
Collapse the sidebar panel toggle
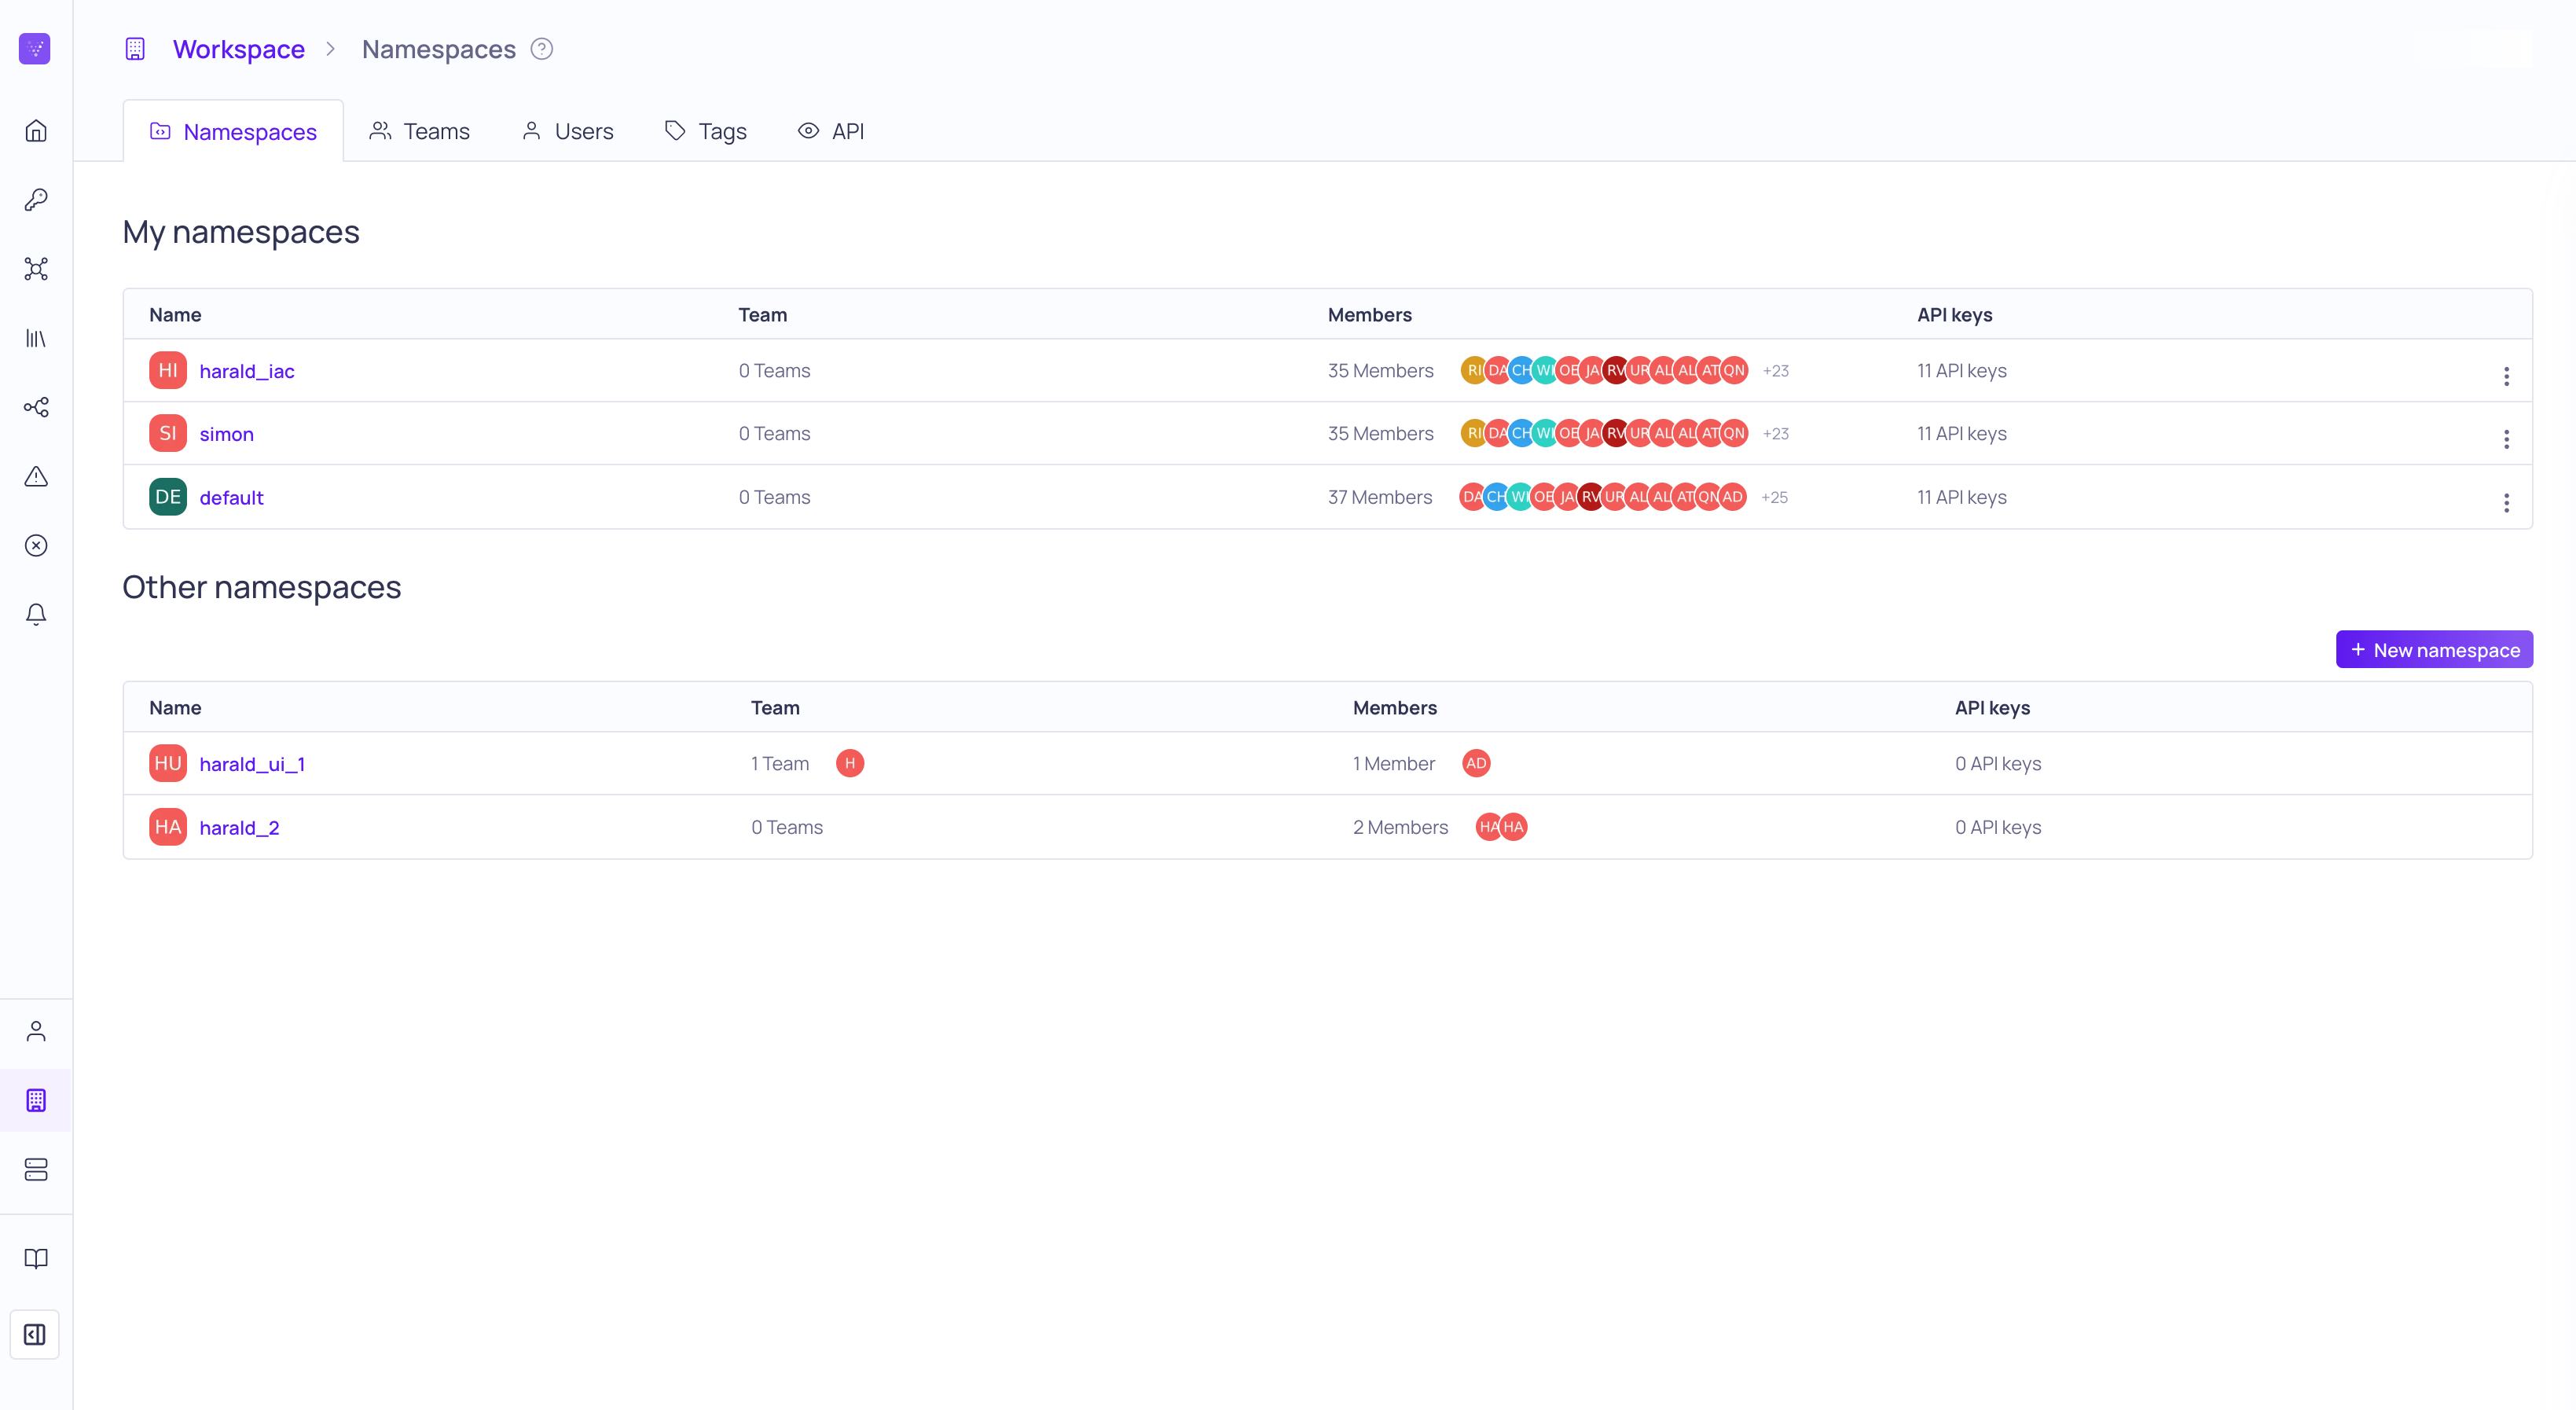coord(35,1334)
